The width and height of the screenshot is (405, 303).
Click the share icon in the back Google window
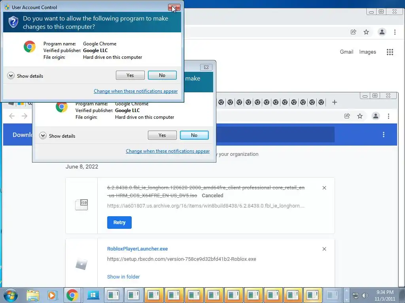[x=353, y=32]
